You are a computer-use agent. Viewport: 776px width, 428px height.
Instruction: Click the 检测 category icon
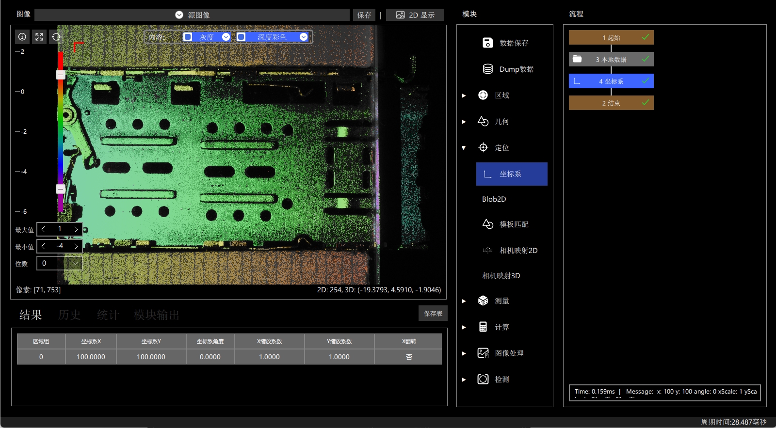[483, 379]
